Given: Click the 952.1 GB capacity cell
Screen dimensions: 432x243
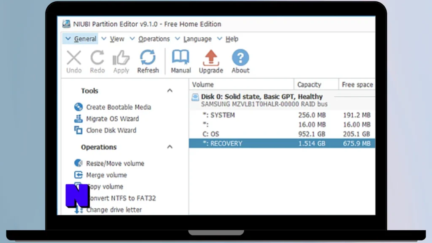Looking at the screenshot, I should click(312, 134).
